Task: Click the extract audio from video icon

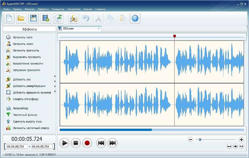Action: [x=46, y=18]
